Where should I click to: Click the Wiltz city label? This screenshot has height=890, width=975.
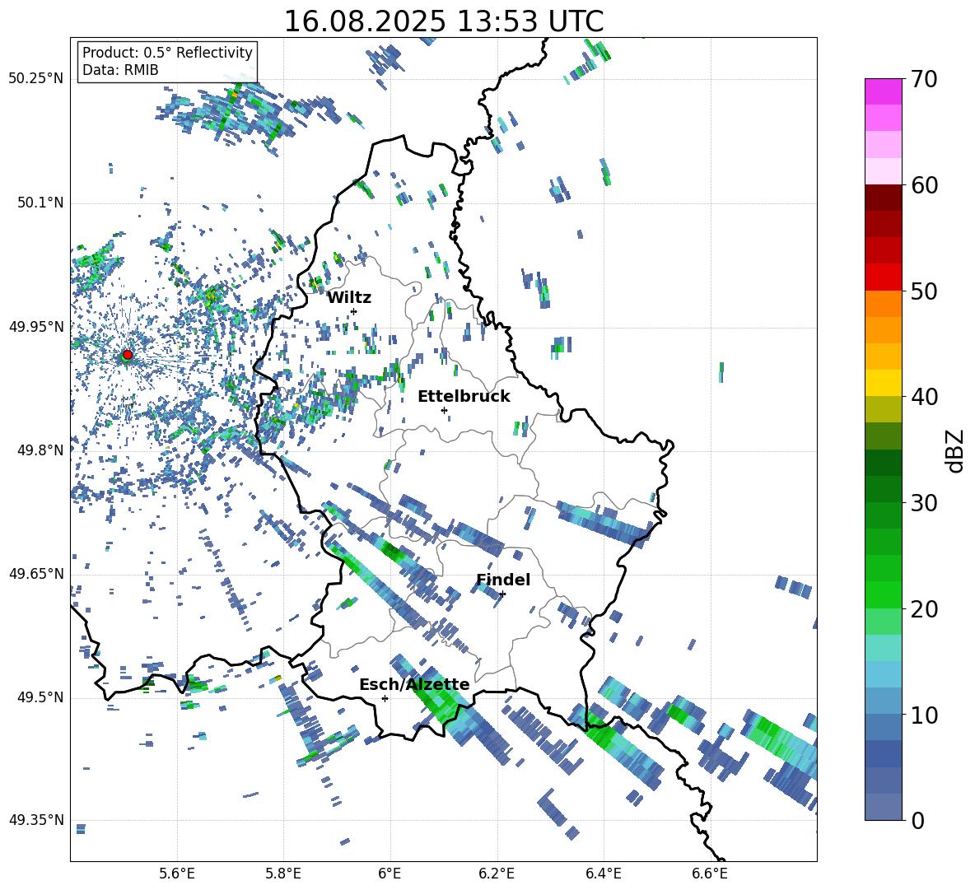[349, 298]
